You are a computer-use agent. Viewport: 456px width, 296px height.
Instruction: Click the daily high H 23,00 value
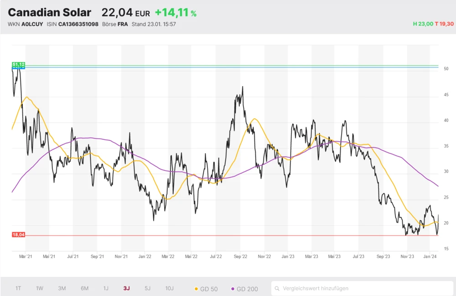click(x=422, y=24)
